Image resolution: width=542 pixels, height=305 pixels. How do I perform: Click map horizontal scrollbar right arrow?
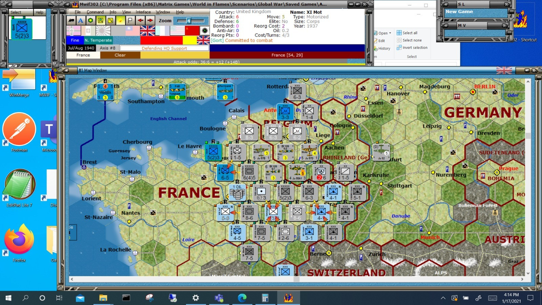point(522,279)
